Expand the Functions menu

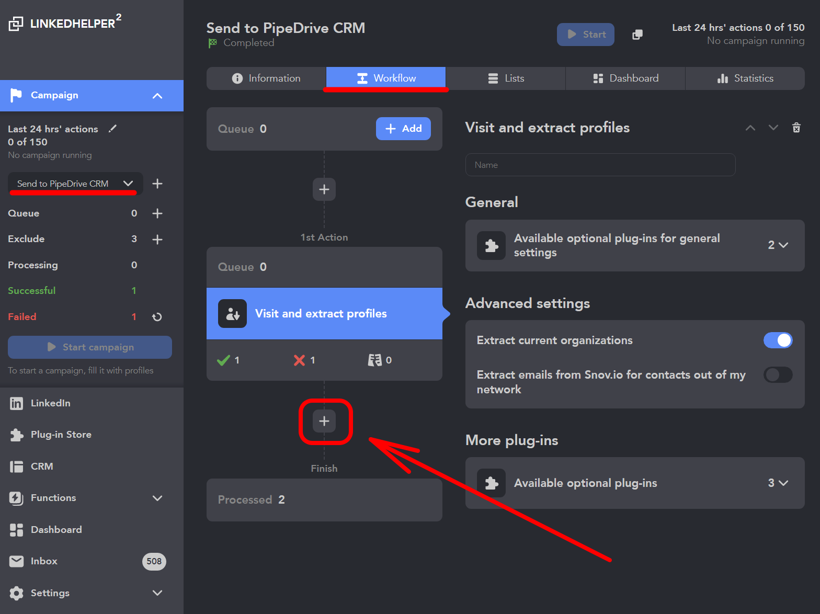157,498
